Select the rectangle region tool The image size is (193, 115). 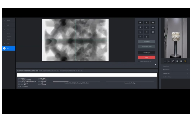point(153,32)
